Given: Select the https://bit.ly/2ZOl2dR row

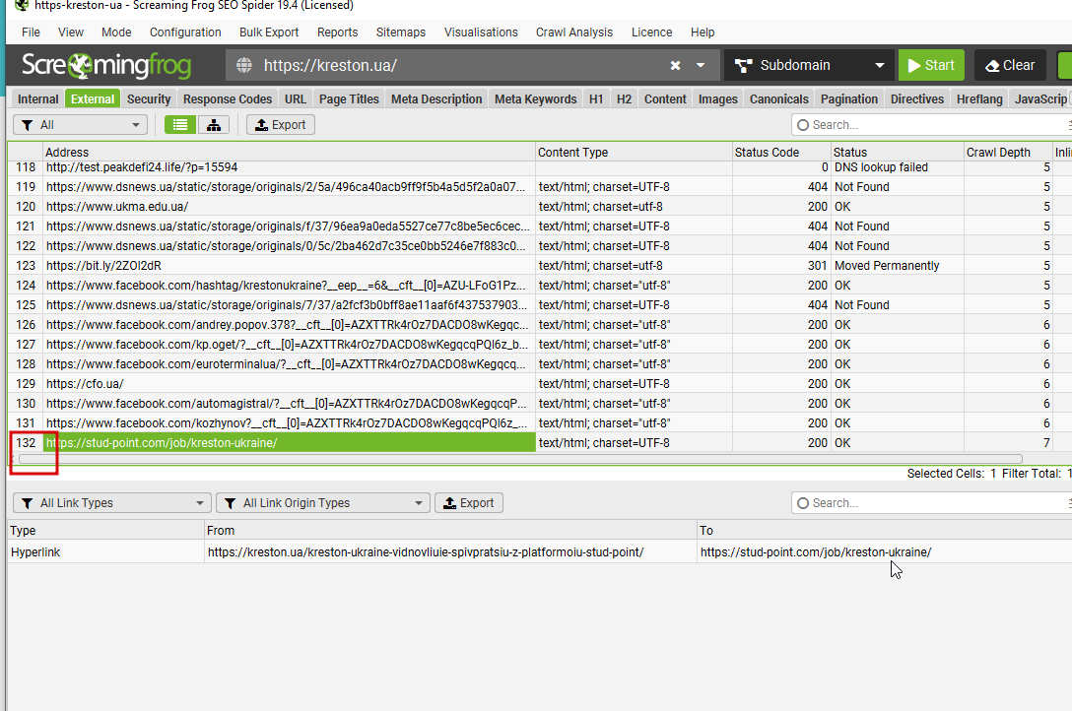Looking at the screenshot, I should 540,266.
